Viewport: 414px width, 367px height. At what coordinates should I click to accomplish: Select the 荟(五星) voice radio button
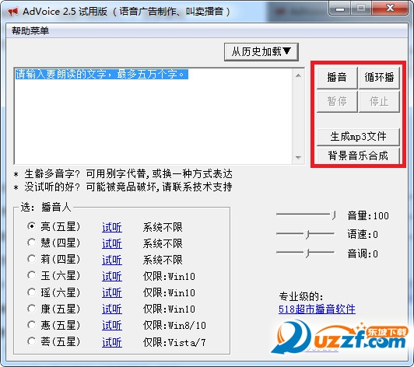(31, 341)
